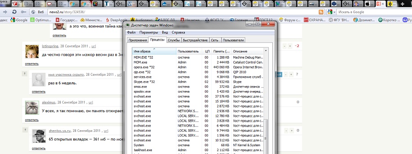
Task: Open istinspring user profile link
Action: [50, 46]
